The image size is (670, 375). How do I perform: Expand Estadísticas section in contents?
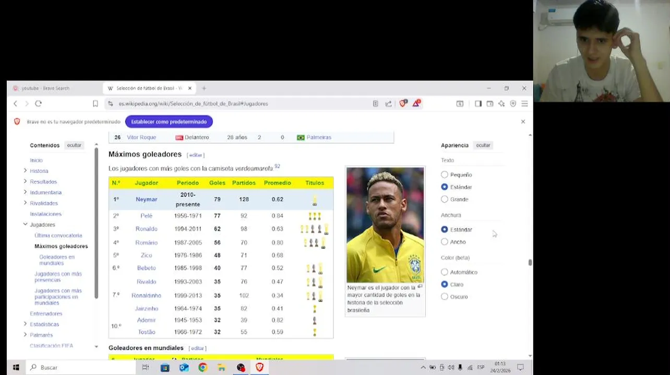click(25, 324)
